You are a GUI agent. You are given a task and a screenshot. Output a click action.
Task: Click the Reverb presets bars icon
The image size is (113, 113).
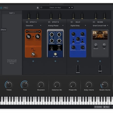[x=94, y=22]
